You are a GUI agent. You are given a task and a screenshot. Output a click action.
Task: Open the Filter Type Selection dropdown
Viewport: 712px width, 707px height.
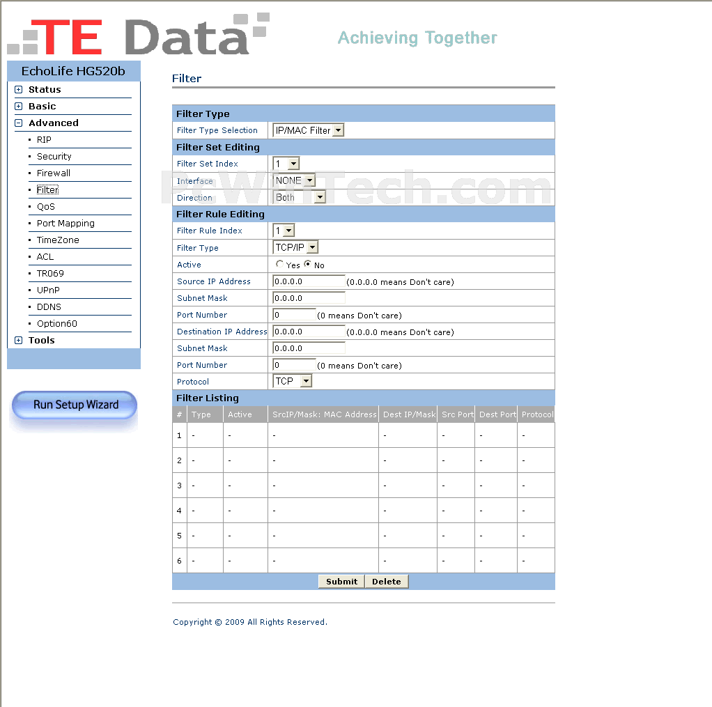pos(309,130)
